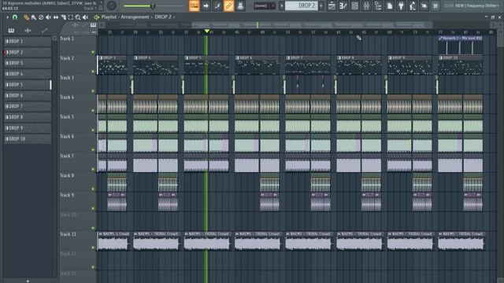The image size is (504, 283).
Task: Show automation clips tab in picker panel
Action: pyautogui.click(x=44, y=31)
